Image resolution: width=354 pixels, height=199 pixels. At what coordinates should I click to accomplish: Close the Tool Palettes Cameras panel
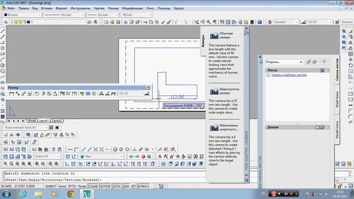(x=246, y=28)
